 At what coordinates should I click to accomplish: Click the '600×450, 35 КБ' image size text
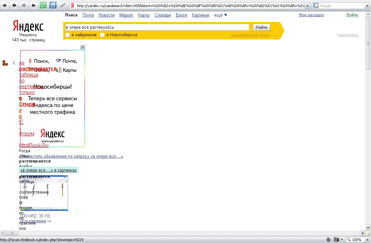point(35,216)
